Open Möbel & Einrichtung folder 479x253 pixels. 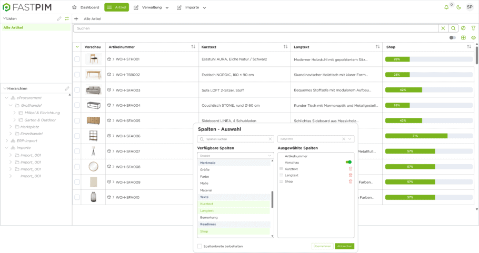click(x=42, y=113)
